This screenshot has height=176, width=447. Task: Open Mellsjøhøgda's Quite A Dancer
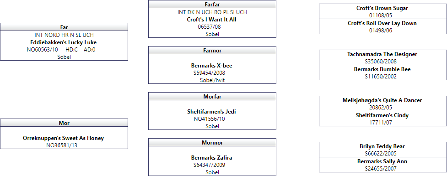pyautogui.click(x=382, y=100)
